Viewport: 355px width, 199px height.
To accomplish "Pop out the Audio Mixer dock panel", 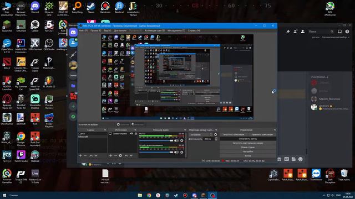I will coord(185,130).
